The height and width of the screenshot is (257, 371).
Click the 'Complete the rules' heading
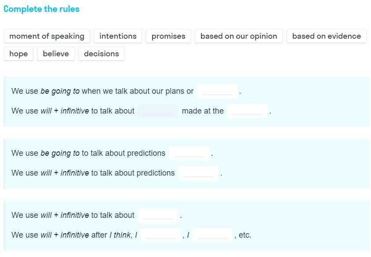41,9
